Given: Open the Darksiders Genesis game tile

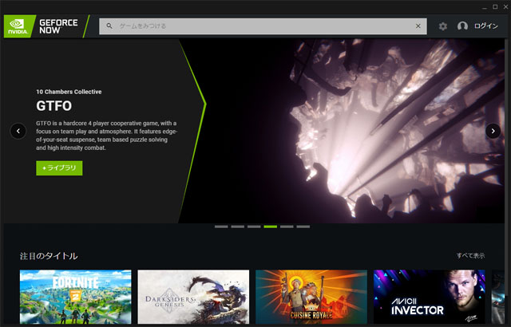Looking at the screenshot, I should 193,297.
